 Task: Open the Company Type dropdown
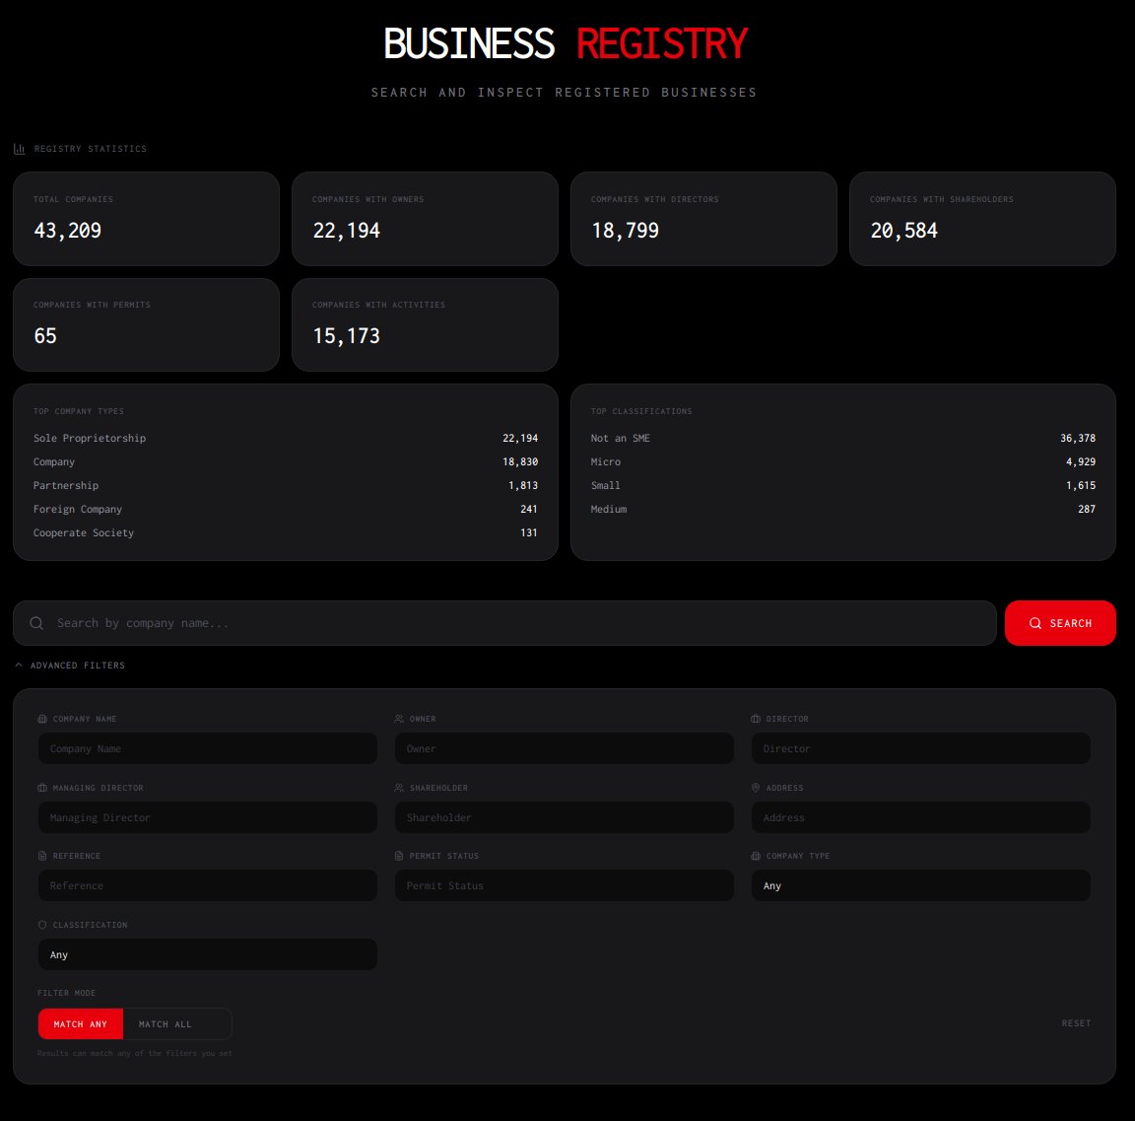click(x=921, y=885)
